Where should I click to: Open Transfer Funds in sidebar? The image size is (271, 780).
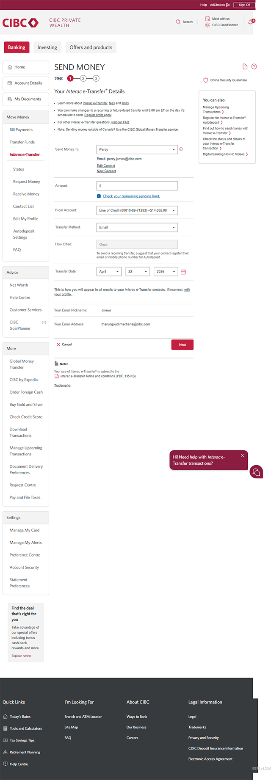click(x=22, y=142)
